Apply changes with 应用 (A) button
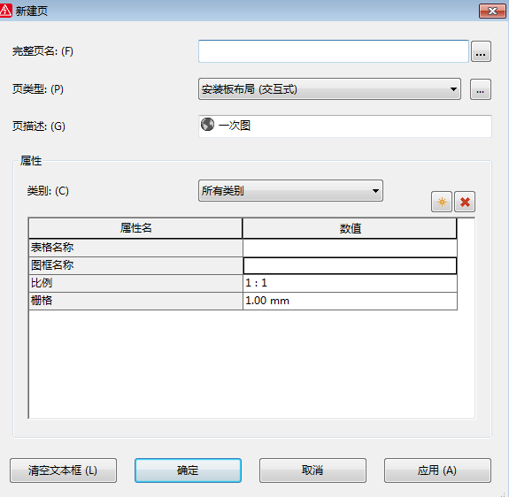The height and width of the screenshot is (497, 509). pos(437,470)
